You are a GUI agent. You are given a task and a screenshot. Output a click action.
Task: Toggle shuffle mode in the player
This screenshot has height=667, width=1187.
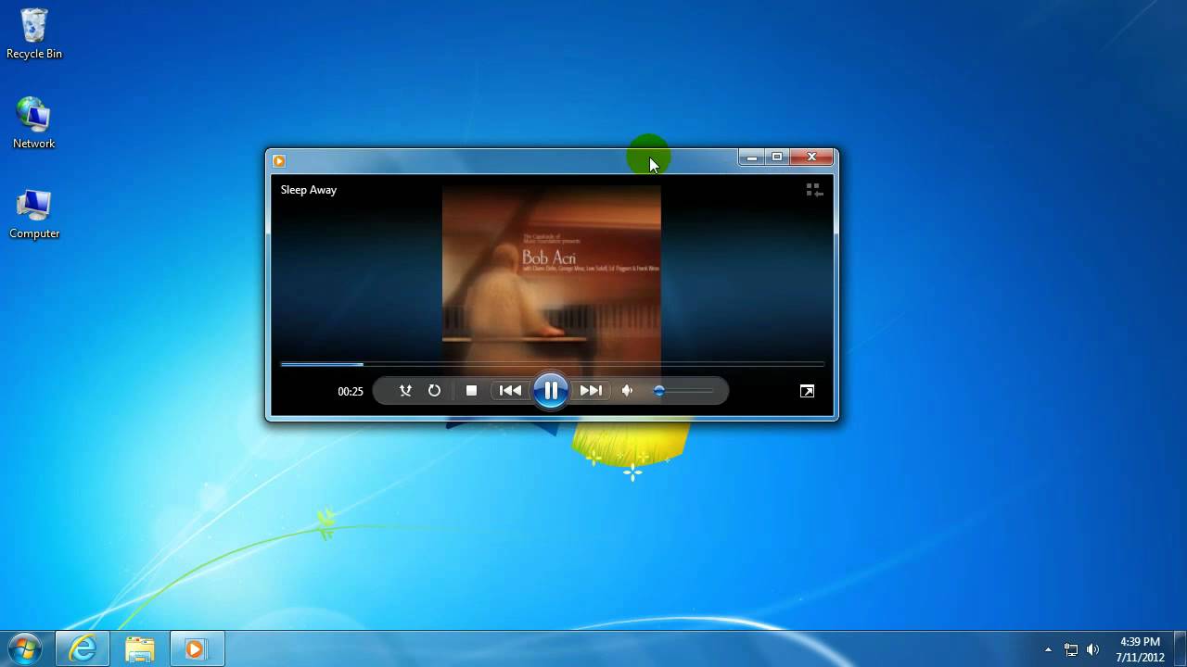click(x=405, y=391)
